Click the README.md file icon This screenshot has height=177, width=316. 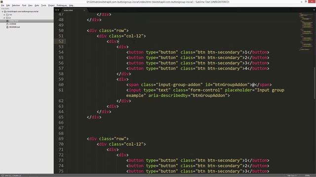click(7, 27)
